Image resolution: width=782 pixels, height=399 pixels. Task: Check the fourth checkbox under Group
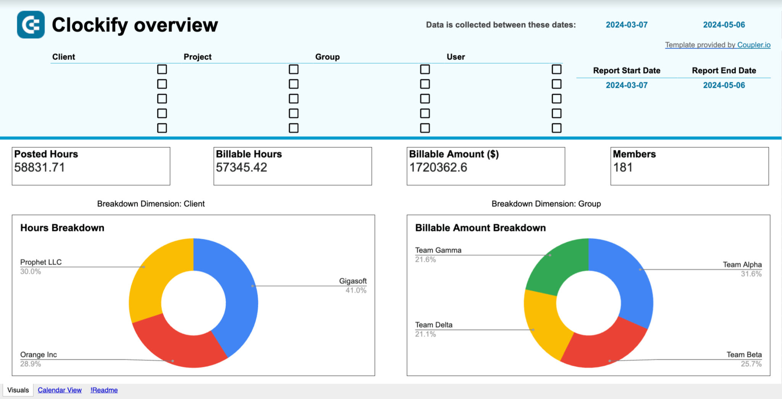[x=425, y=113]
